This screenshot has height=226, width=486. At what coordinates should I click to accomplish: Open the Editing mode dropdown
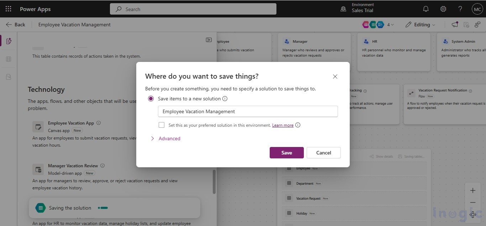420,25
